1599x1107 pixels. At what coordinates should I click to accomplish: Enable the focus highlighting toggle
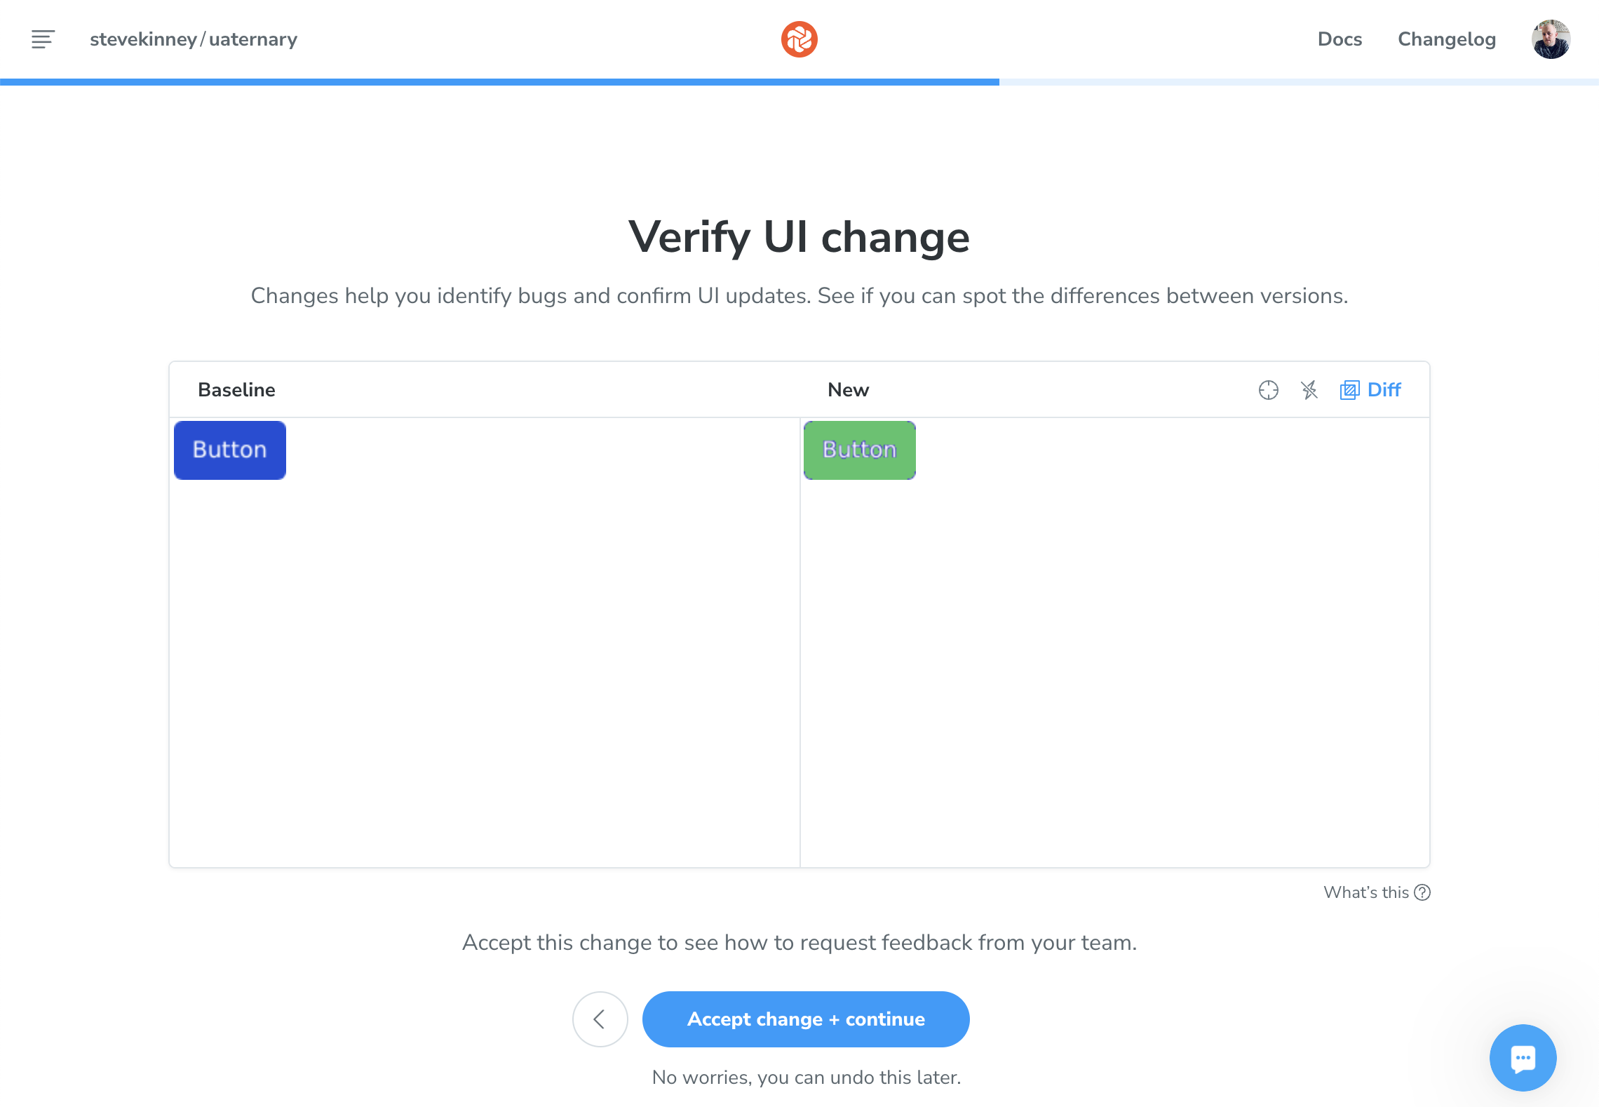click(x=1269, y=390)
